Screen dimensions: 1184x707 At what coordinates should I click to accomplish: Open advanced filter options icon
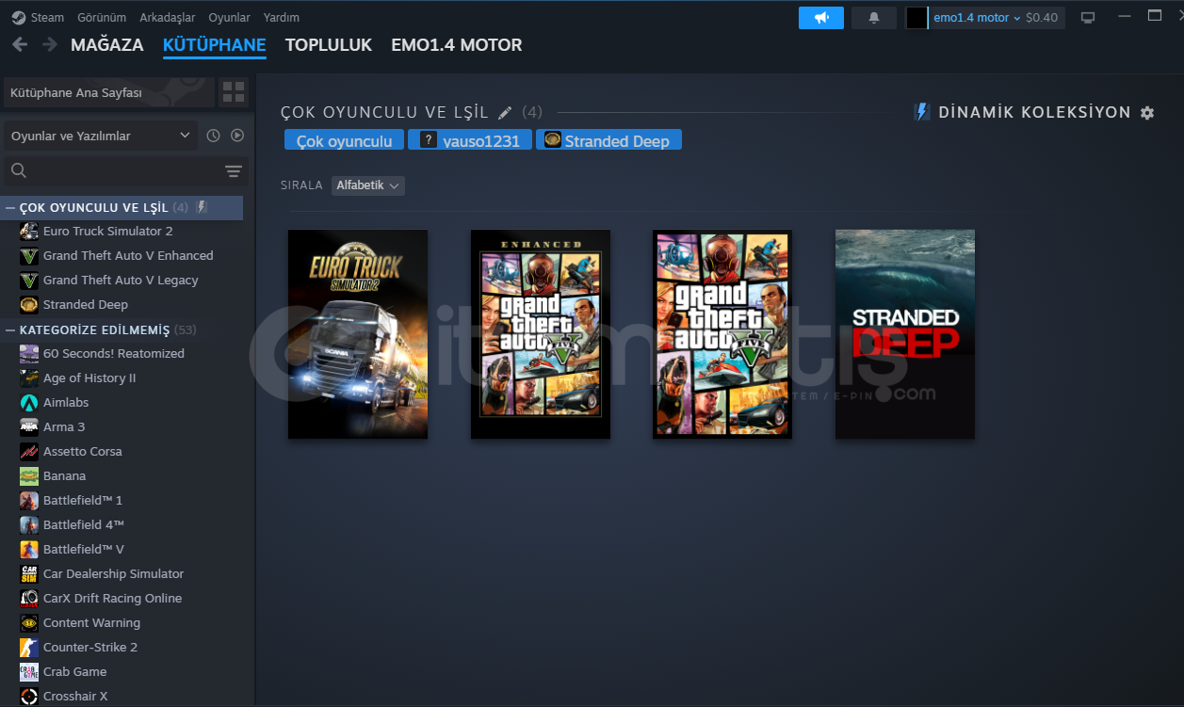point(234,170)
